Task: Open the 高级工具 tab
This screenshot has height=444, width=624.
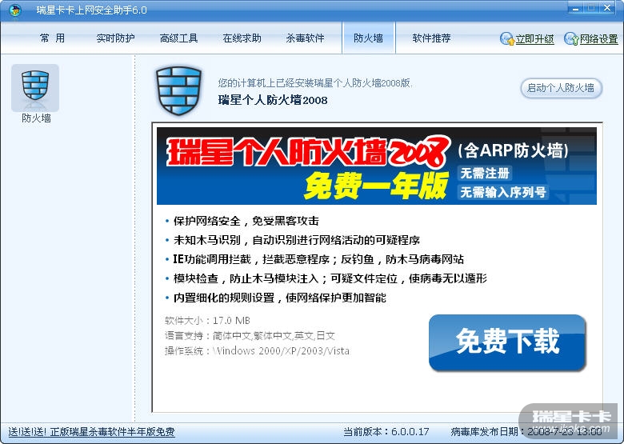Action: click(x=178, y=38)
